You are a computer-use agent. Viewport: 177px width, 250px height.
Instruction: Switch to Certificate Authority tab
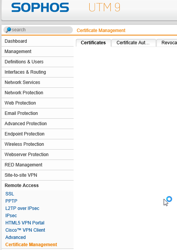point(134,43)
